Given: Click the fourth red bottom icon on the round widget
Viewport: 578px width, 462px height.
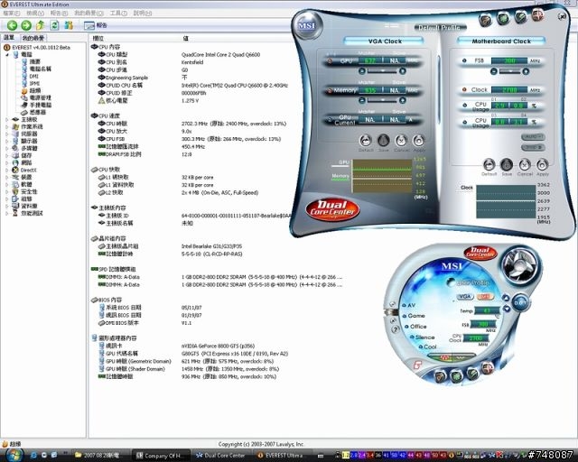Looking at the screenshot, I should (x=488, y=367).
